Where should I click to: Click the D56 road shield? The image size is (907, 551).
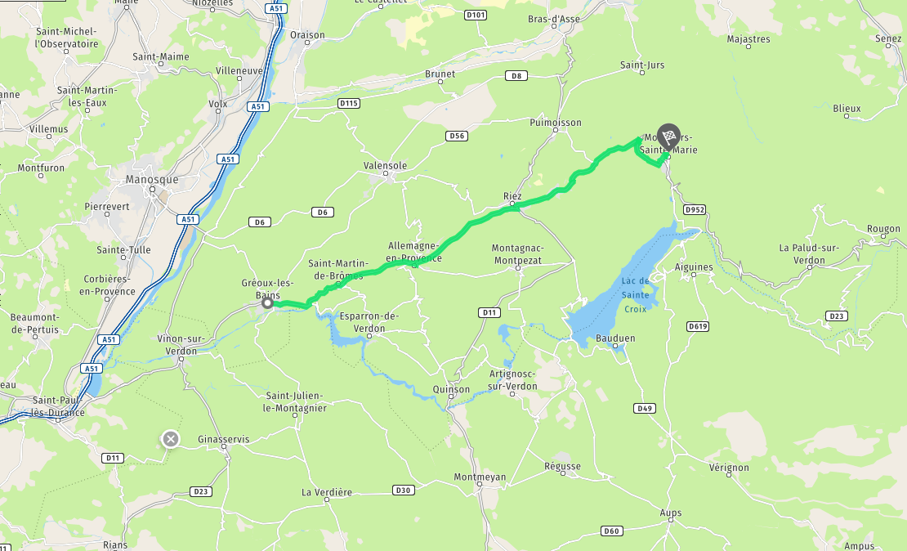coord(457,136)
